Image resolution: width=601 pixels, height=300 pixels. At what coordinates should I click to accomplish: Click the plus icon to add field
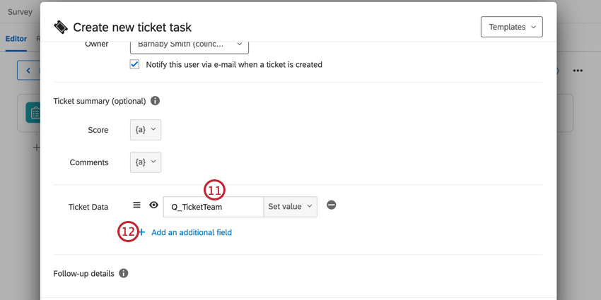(x=142, y=232)
